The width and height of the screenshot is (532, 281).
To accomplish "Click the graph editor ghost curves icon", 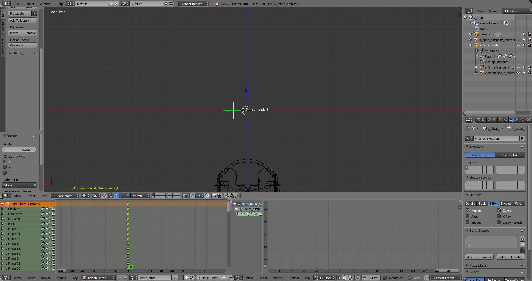I will (x=344, y=278).
